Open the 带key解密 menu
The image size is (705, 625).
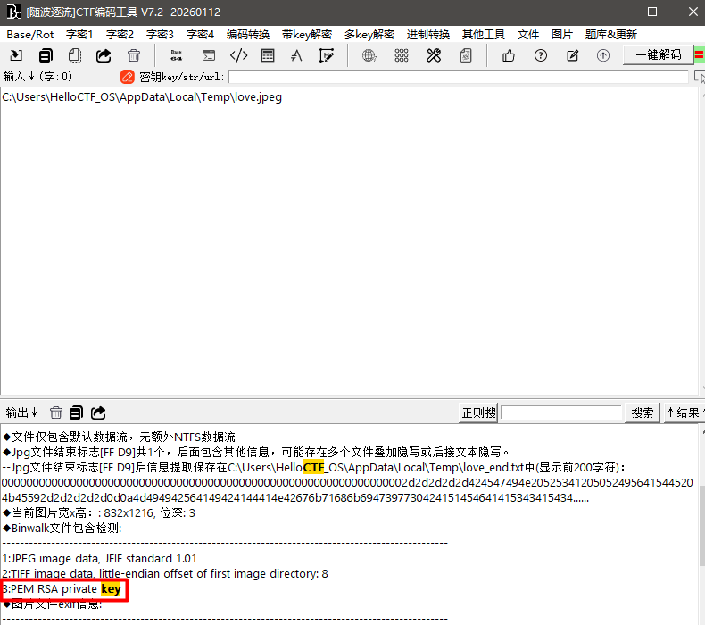306,34
